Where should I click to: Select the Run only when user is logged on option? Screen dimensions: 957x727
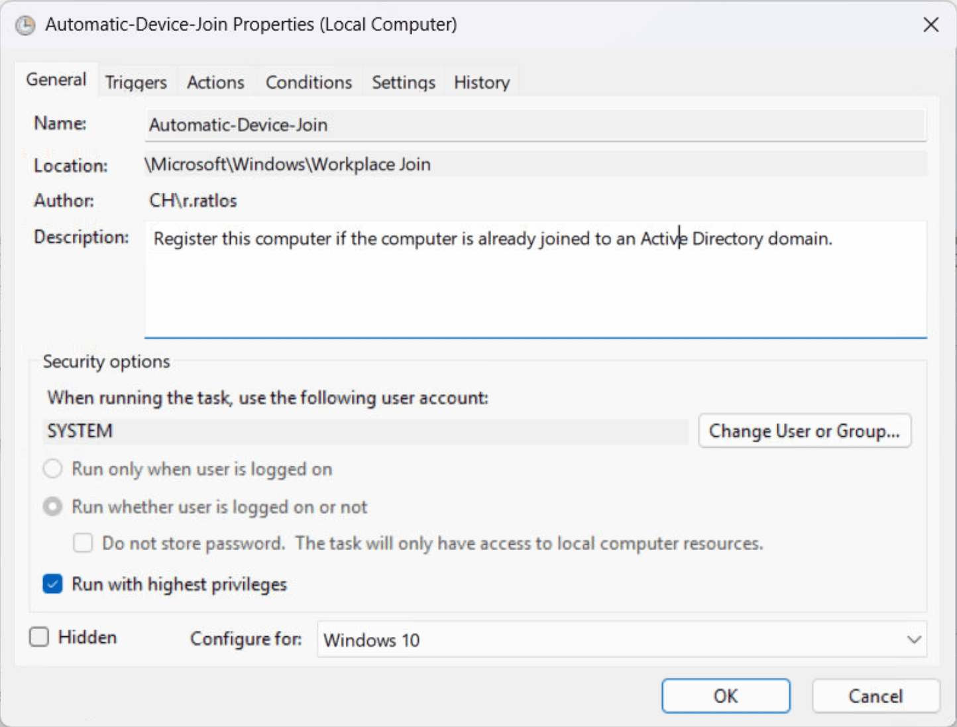coord(52,469)
